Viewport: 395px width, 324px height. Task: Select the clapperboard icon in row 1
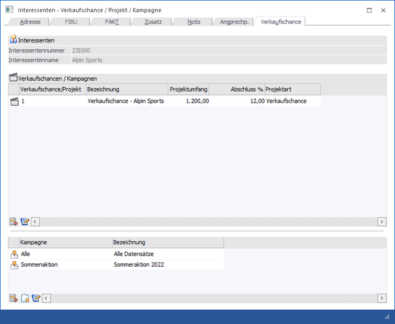pos(14,101)
